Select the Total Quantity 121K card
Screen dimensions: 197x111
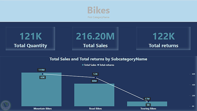point(30,39)
